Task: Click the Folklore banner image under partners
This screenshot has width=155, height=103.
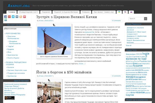Action: click(10, 98)
